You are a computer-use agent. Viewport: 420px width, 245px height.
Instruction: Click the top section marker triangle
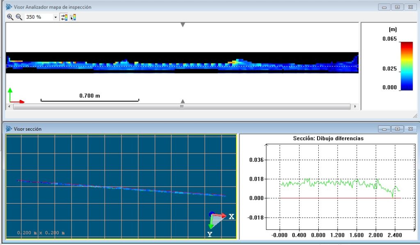[183, 25]
